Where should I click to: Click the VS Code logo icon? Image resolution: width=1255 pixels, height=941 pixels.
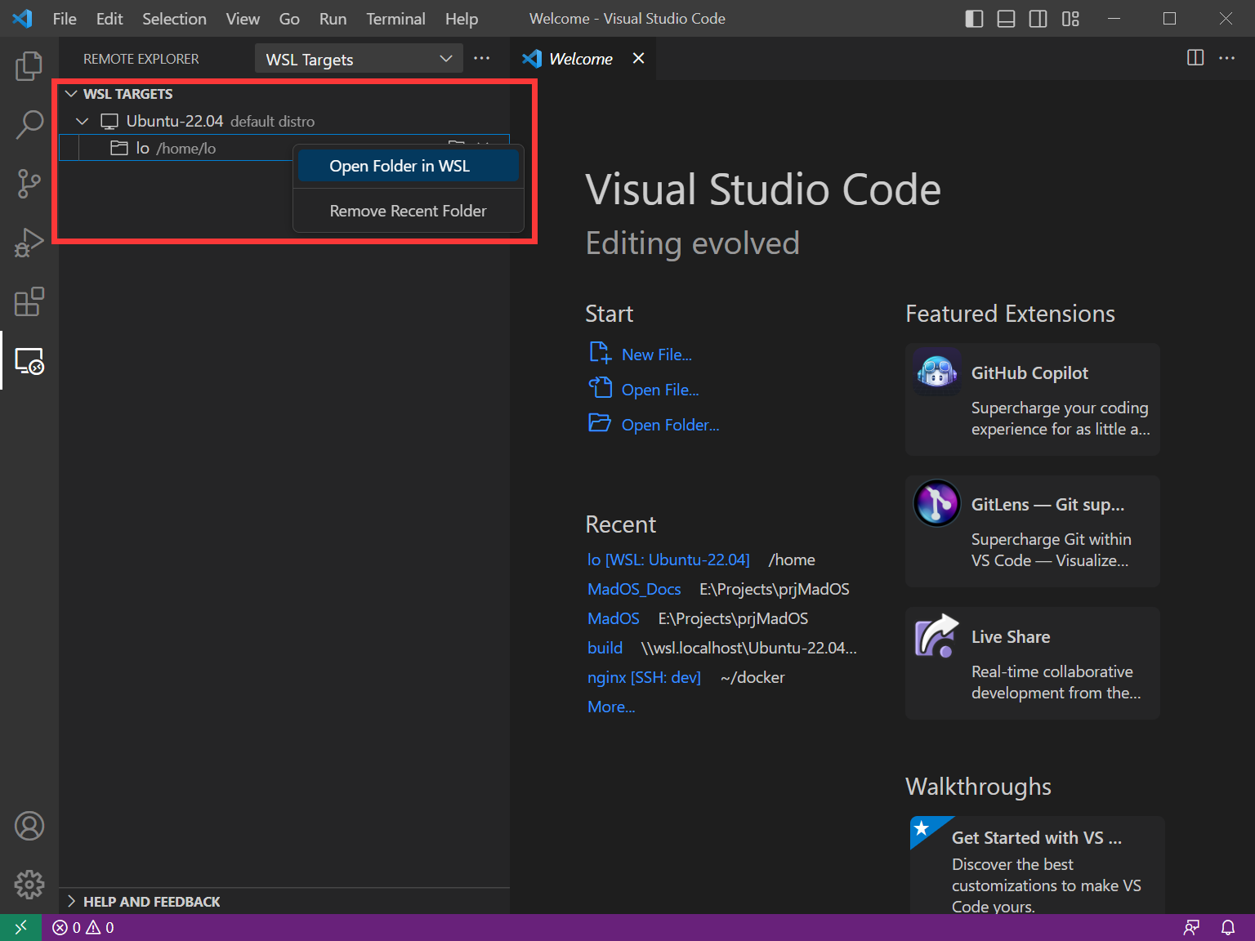[22, 18]
